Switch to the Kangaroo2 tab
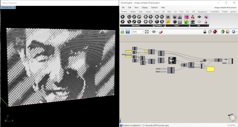The height and width of the screenshot is (127, 238). pyautogui.click(x=203, y=12)
